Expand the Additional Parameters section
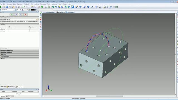This screenshot has height=100, width=178. point(19,52)
